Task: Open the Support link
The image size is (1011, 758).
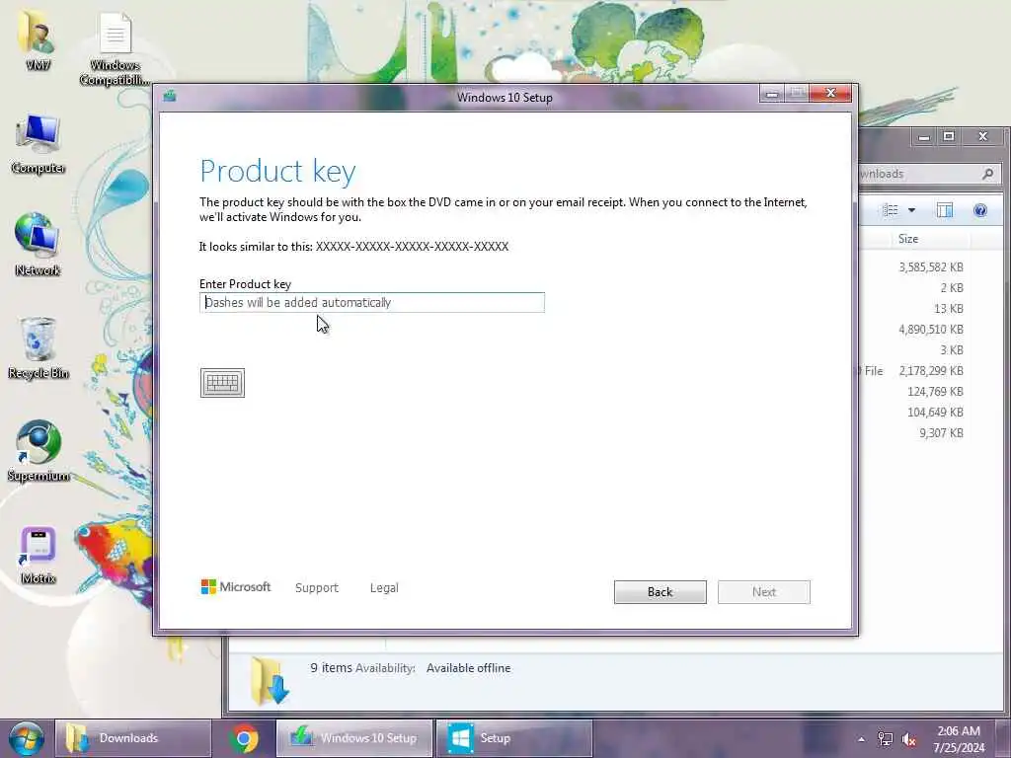Action: (317, 588)
